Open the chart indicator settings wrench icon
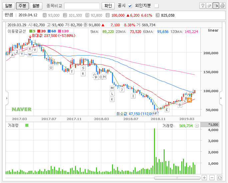Image resolution: width=228 pixels, height=183 pixels. pyautogui.click(x=202, y=6)
